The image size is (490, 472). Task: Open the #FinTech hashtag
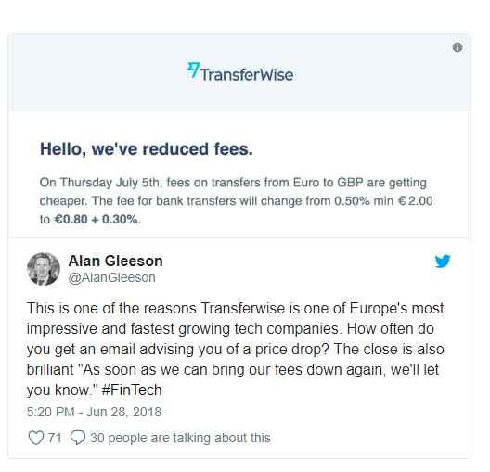132,389
